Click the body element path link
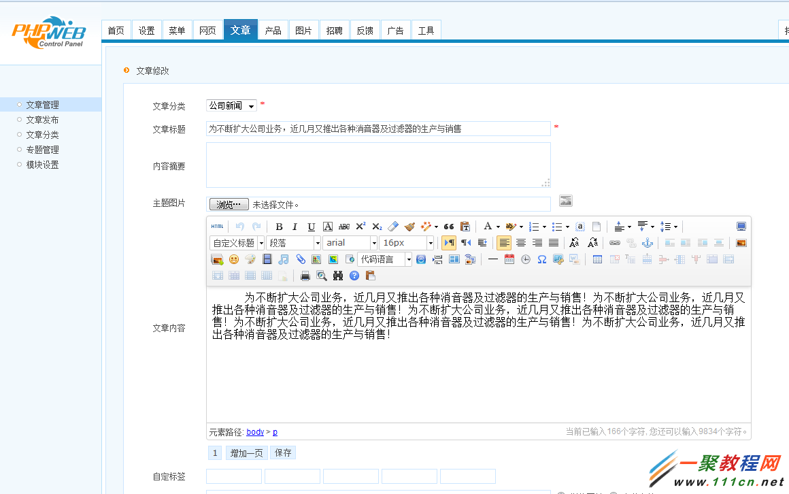 (x=255, y=432)
